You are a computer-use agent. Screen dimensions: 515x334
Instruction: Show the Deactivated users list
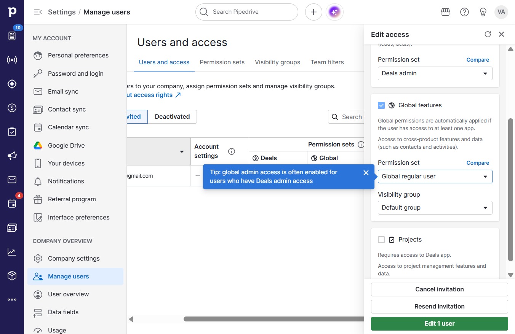point(172,117)
